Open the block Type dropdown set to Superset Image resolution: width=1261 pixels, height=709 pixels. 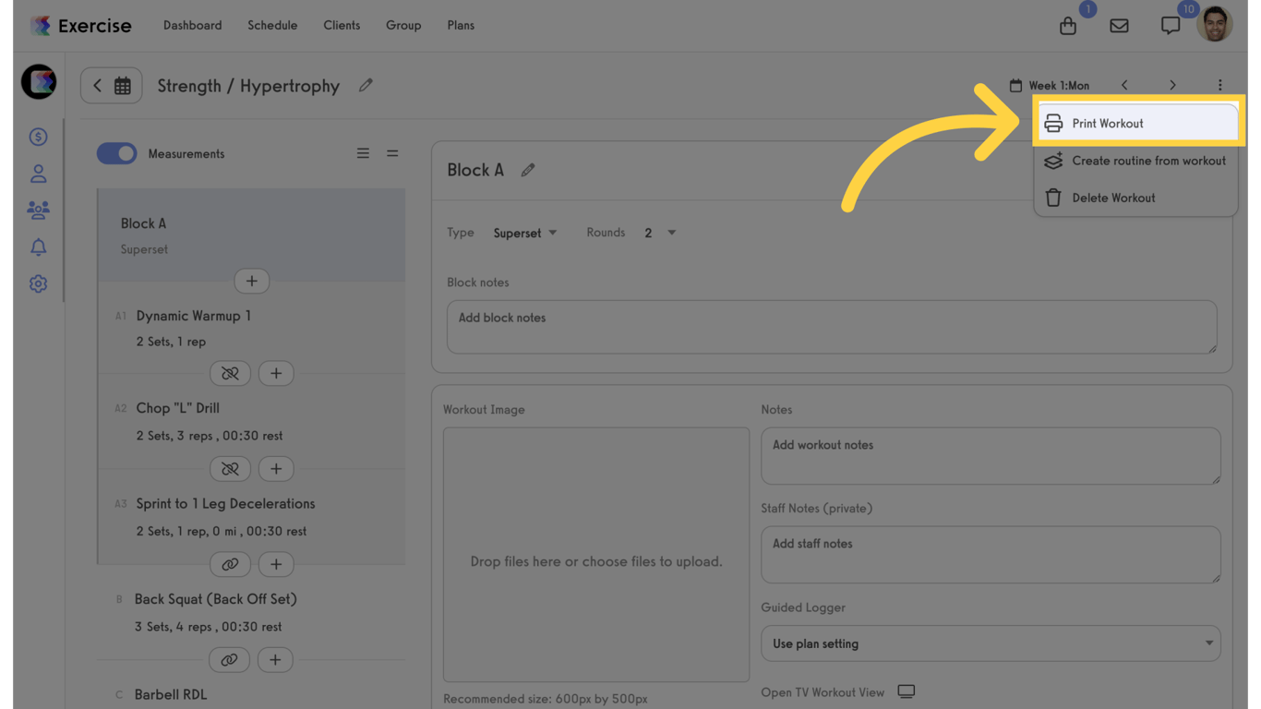[525, 233]
